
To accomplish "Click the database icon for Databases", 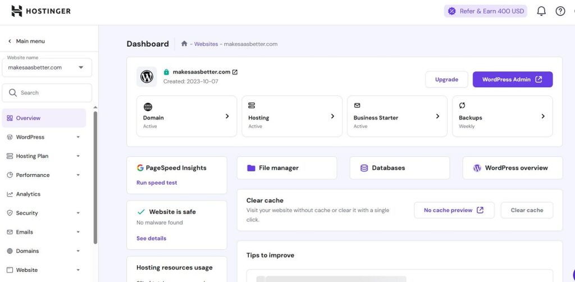I will tap(364, 168).
